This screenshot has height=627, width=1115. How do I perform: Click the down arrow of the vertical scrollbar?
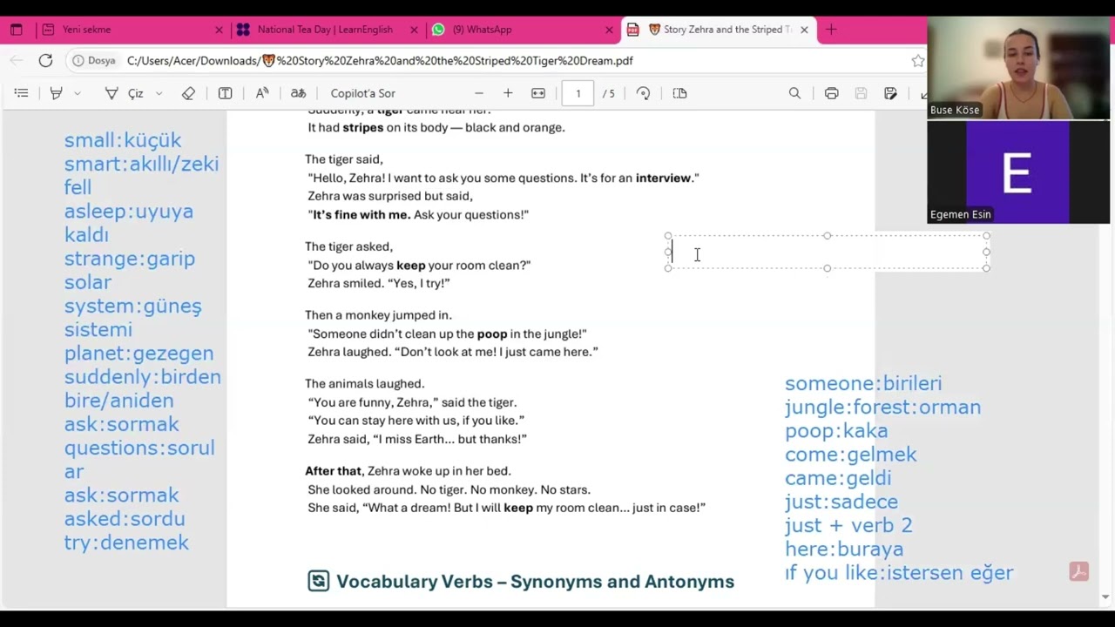pyautogui.click(x=1106, y=597)
